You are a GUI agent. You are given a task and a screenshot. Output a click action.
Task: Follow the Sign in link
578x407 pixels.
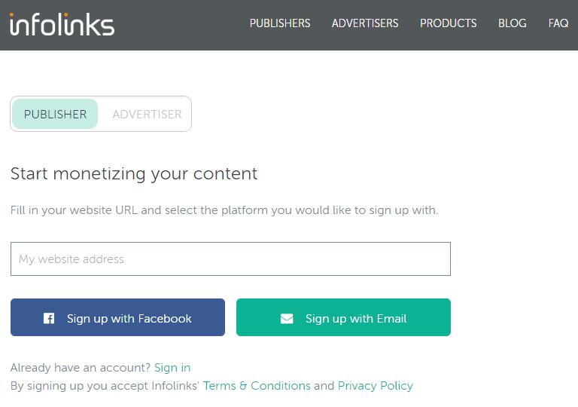tap(172, 368)
